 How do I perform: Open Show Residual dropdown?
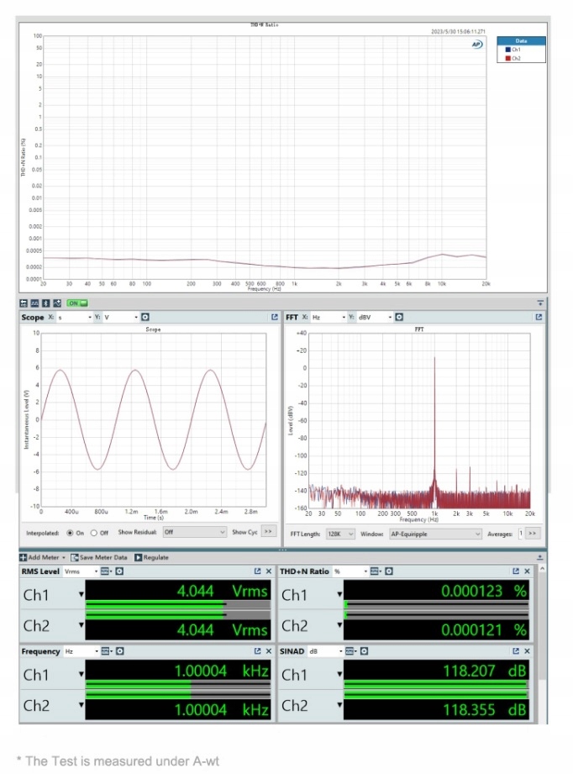pos(194,532)
